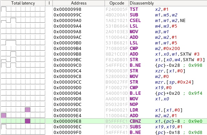Click opcode F824D801 on STR row
The width and height of the screenshot is (207, 135).
pos(116,60)
